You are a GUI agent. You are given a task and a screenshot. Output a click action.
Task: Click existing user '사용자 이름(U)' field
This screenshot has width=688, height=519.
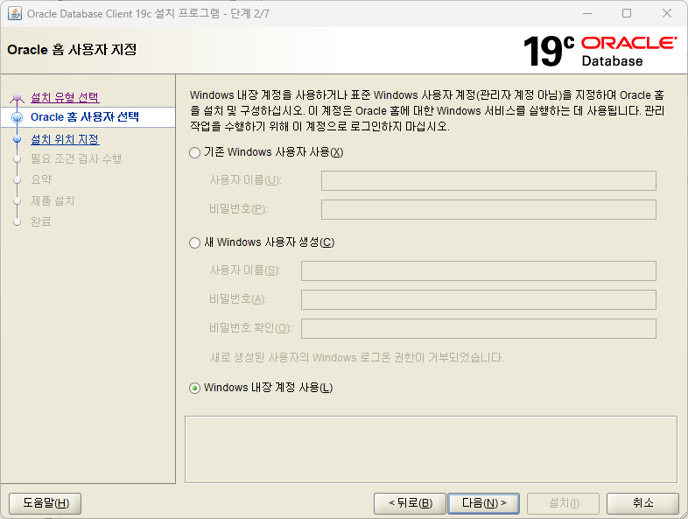click(488, 181)
